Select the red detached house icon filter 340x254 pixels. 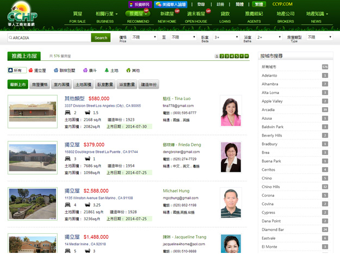[30, 70]
